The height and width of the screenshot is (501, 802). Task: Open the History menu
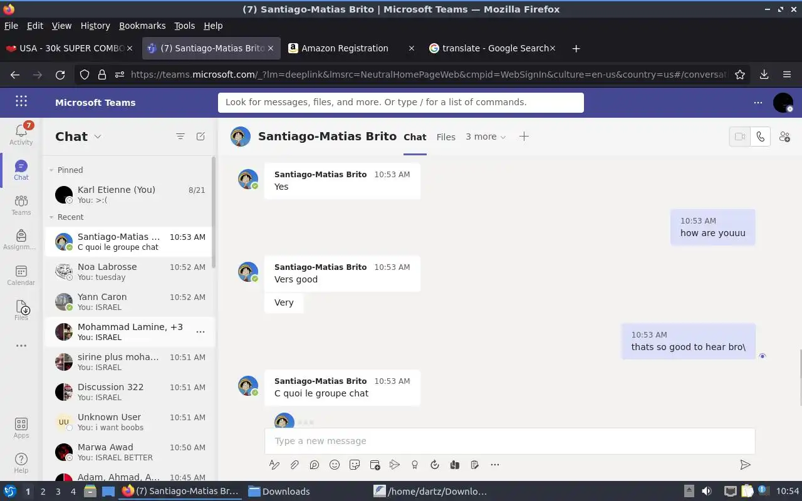[x=95, y=26]
